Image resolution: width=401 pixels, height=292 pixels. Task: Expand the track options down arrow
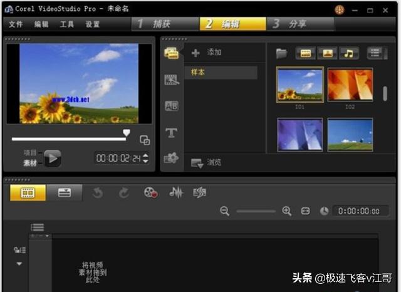[19, 264]
